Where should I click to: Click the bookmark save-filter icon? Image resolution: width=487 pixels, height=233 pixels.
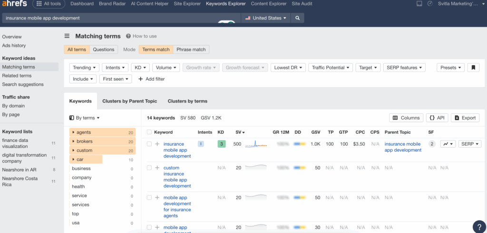click(x=473, y=67)
